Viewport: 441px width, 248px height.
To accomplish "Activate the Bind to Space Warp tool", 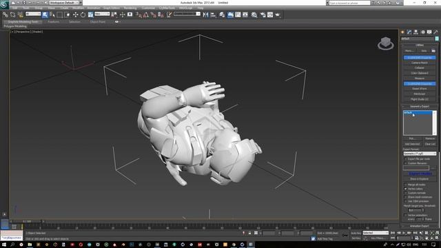I will pyautogui.click(x=20, y=14).
